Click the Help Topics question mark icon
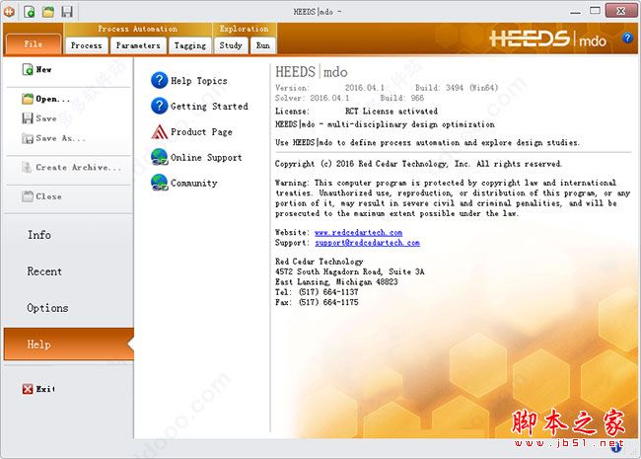Viewport: 641px width, 459px height. [x=160, y=80]
